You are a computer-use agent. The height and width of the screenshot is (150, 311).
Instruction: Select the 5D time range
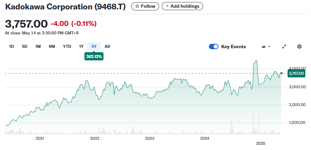pyautogui.click(x=25, y=47)
